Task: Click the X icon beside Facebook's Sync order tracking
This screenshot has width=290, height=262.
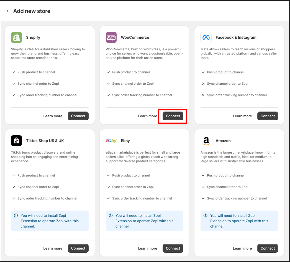Action: [203, 95]
